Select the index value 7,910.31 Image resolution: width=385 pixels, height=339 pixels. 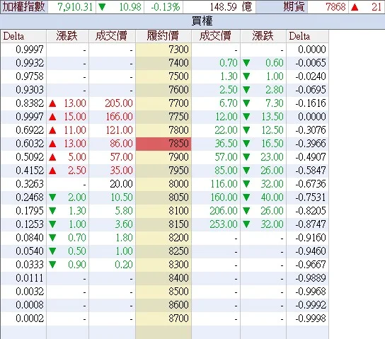point(75,7)
